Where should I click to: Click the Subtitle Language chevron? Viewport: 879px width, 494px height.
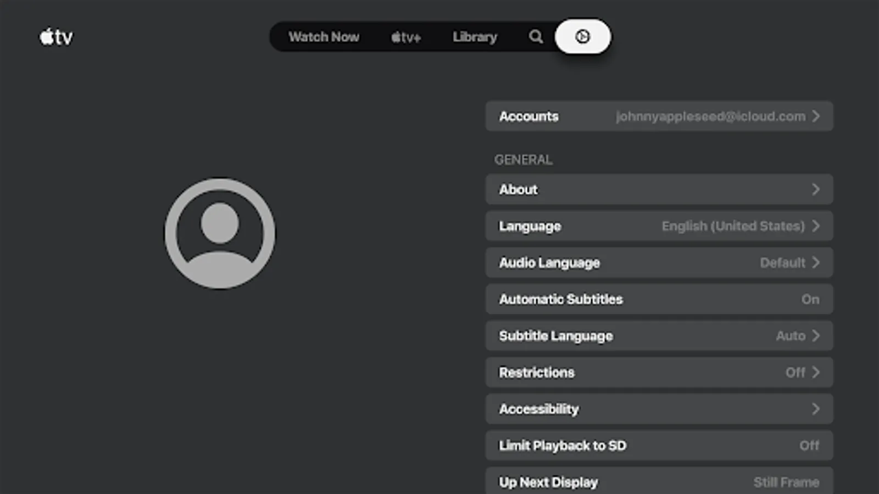pyautogui.click(x=816, y=336)
